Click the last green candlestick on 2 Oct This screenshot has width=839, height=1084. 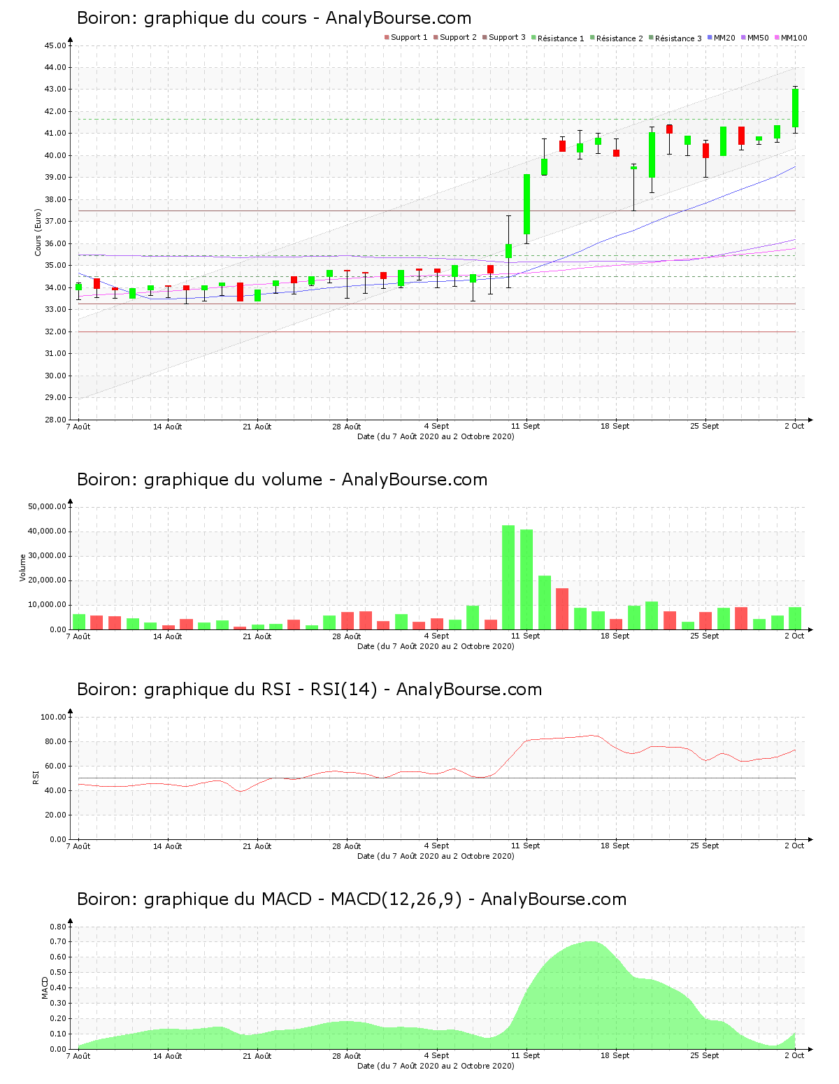coord(796,108)
